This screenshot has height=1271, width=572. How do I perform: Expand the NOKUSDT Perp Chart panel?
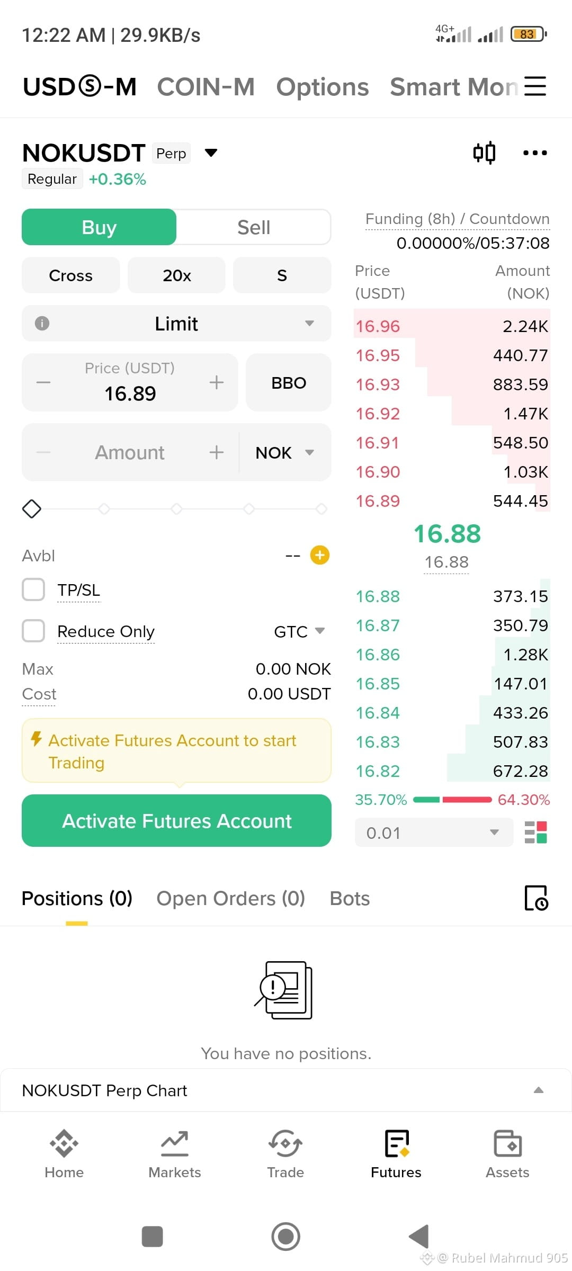(x=286, y=1090)
